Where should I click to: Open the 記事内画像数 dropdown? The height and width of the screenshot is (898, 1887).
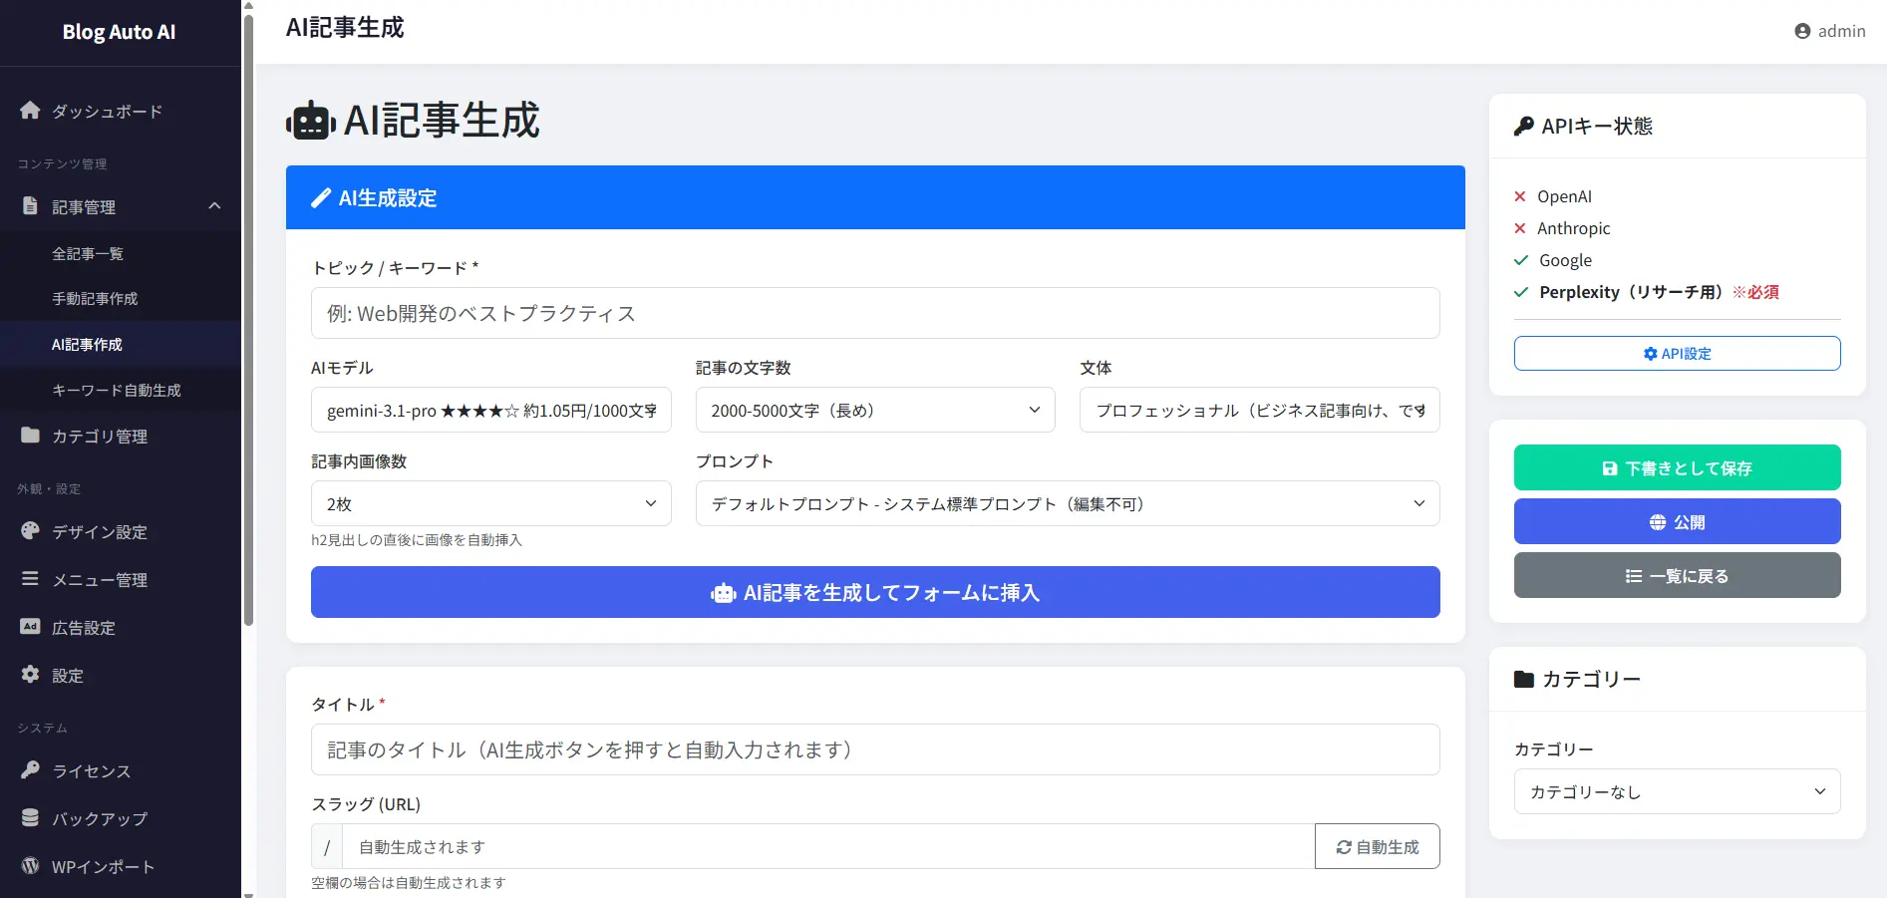pos(491,503)
